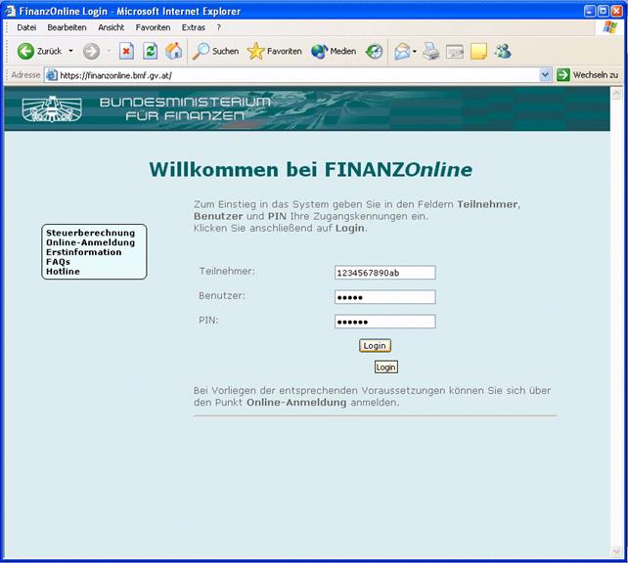Open the Extras menu

[x=193, y=27]
